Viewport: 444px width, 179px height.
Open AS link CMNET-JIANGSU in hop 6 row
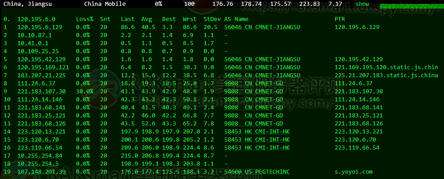click(262, 67)
